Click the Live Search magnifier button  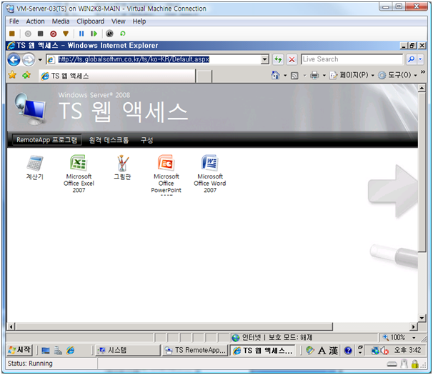tap(411, 59)
